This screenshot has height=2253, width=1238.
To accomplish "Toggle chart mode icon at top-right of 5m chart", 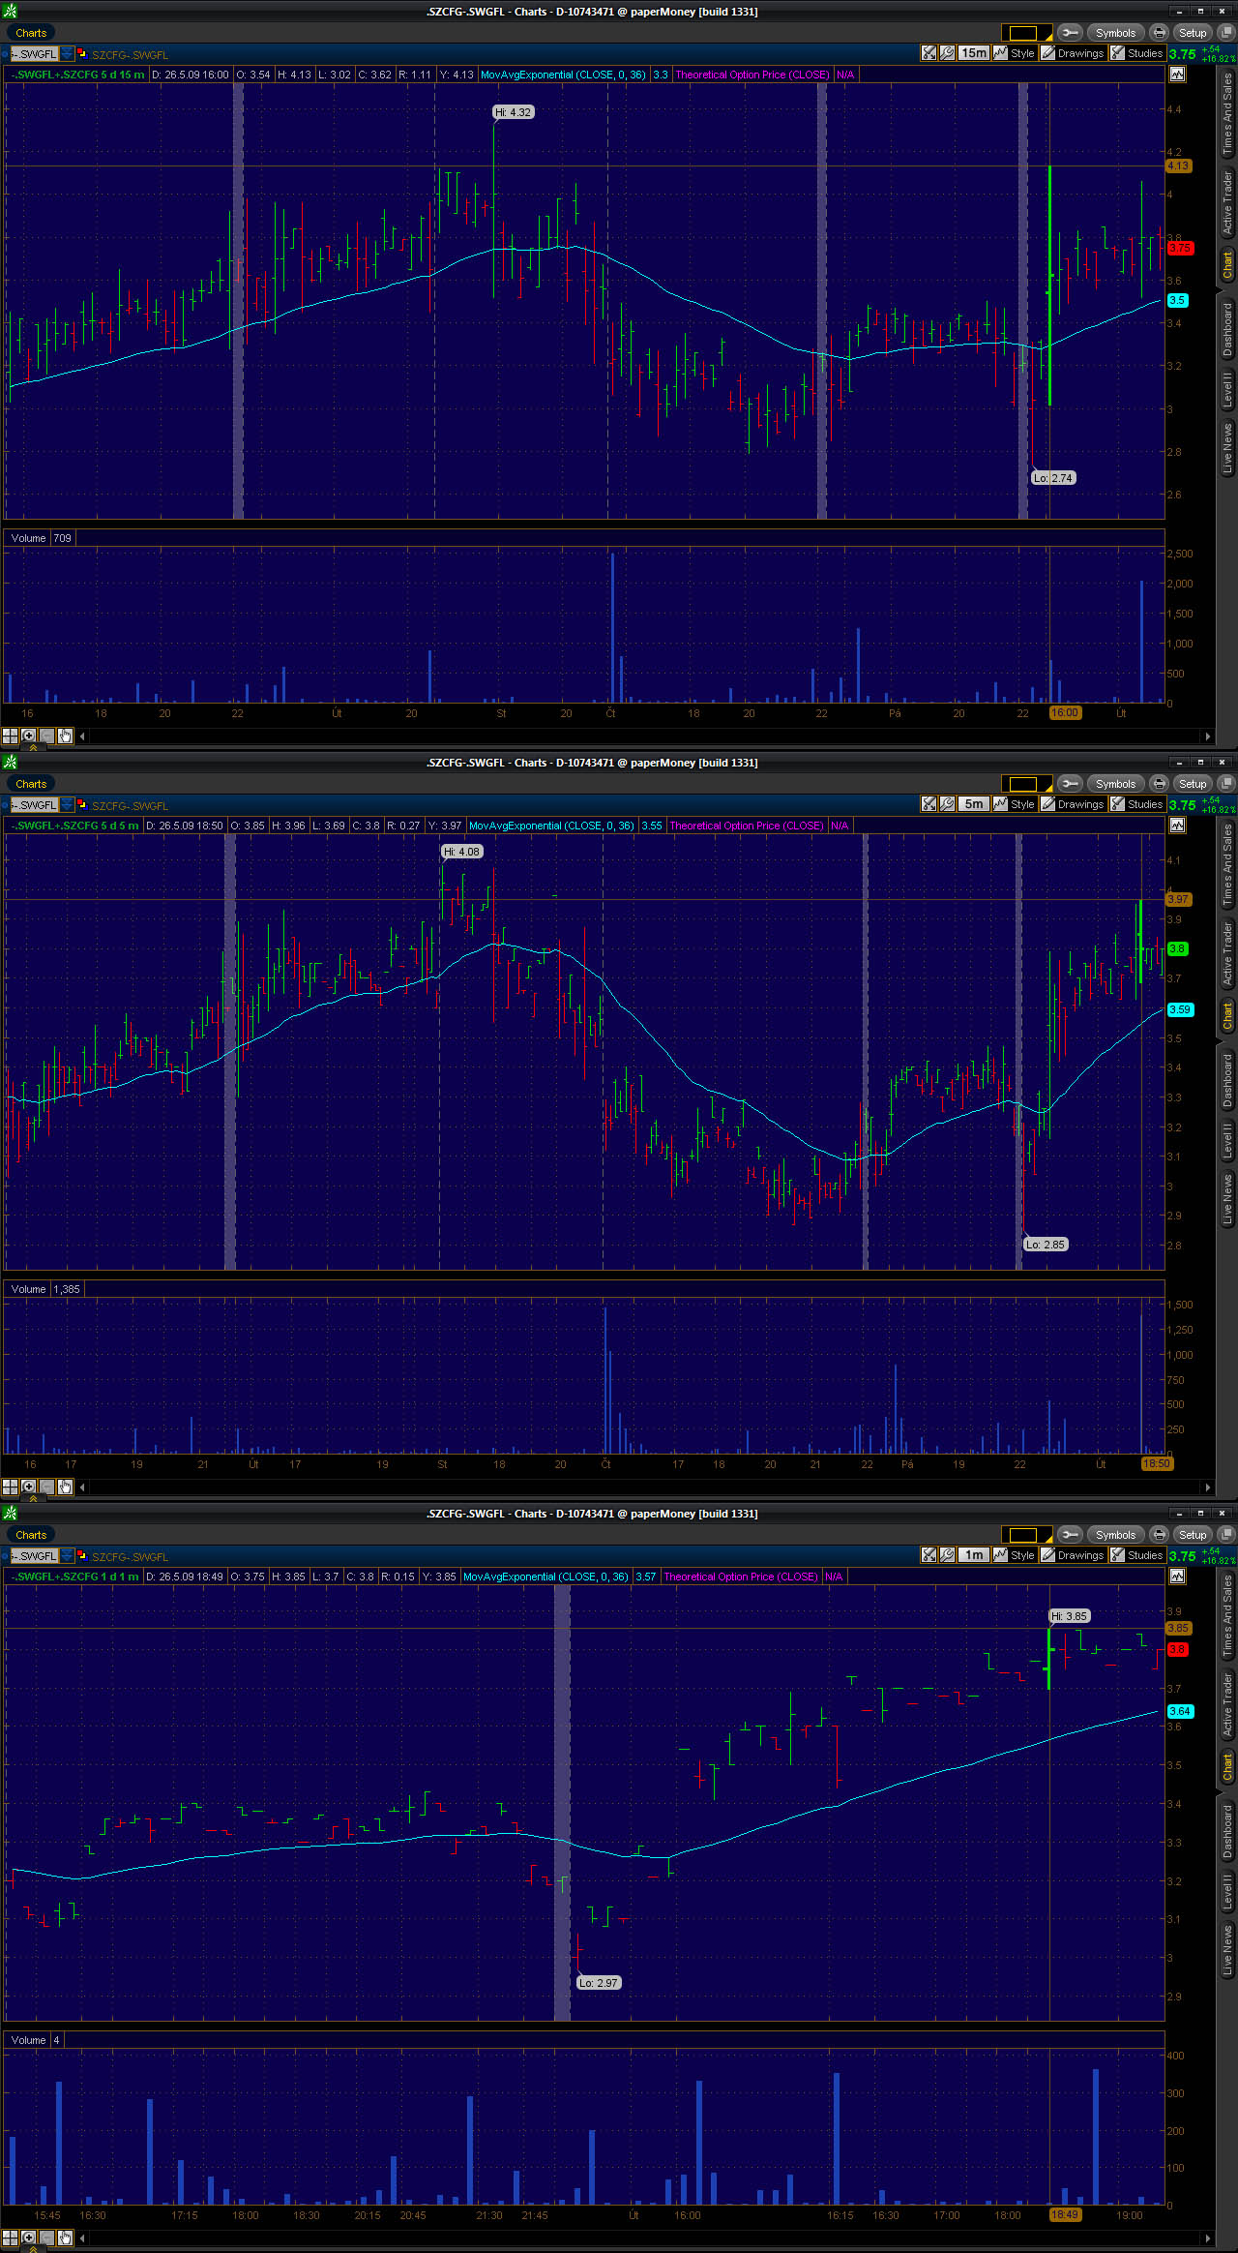I will click(x=1177, y=825).
